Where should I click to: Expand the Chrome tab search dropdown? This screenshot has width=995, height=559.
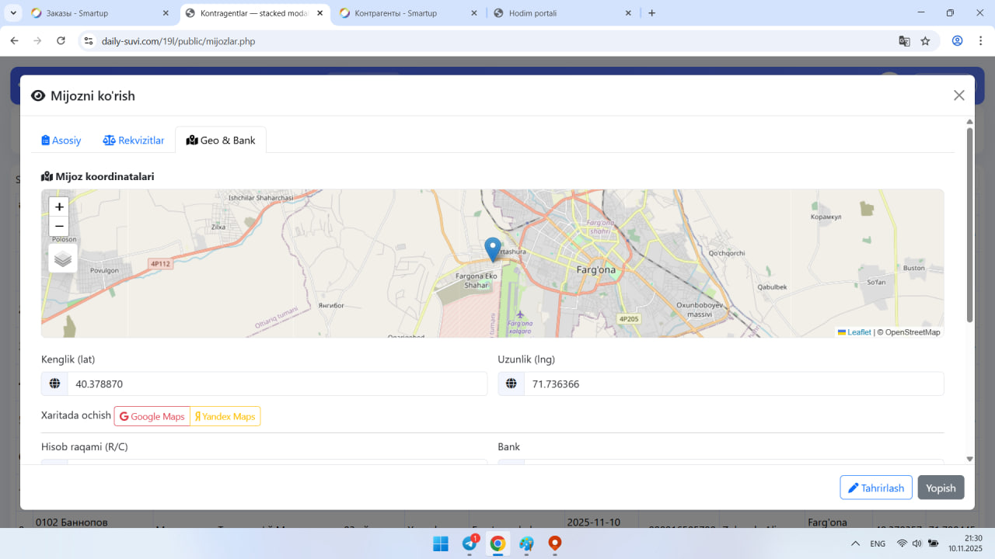(14, 13)
